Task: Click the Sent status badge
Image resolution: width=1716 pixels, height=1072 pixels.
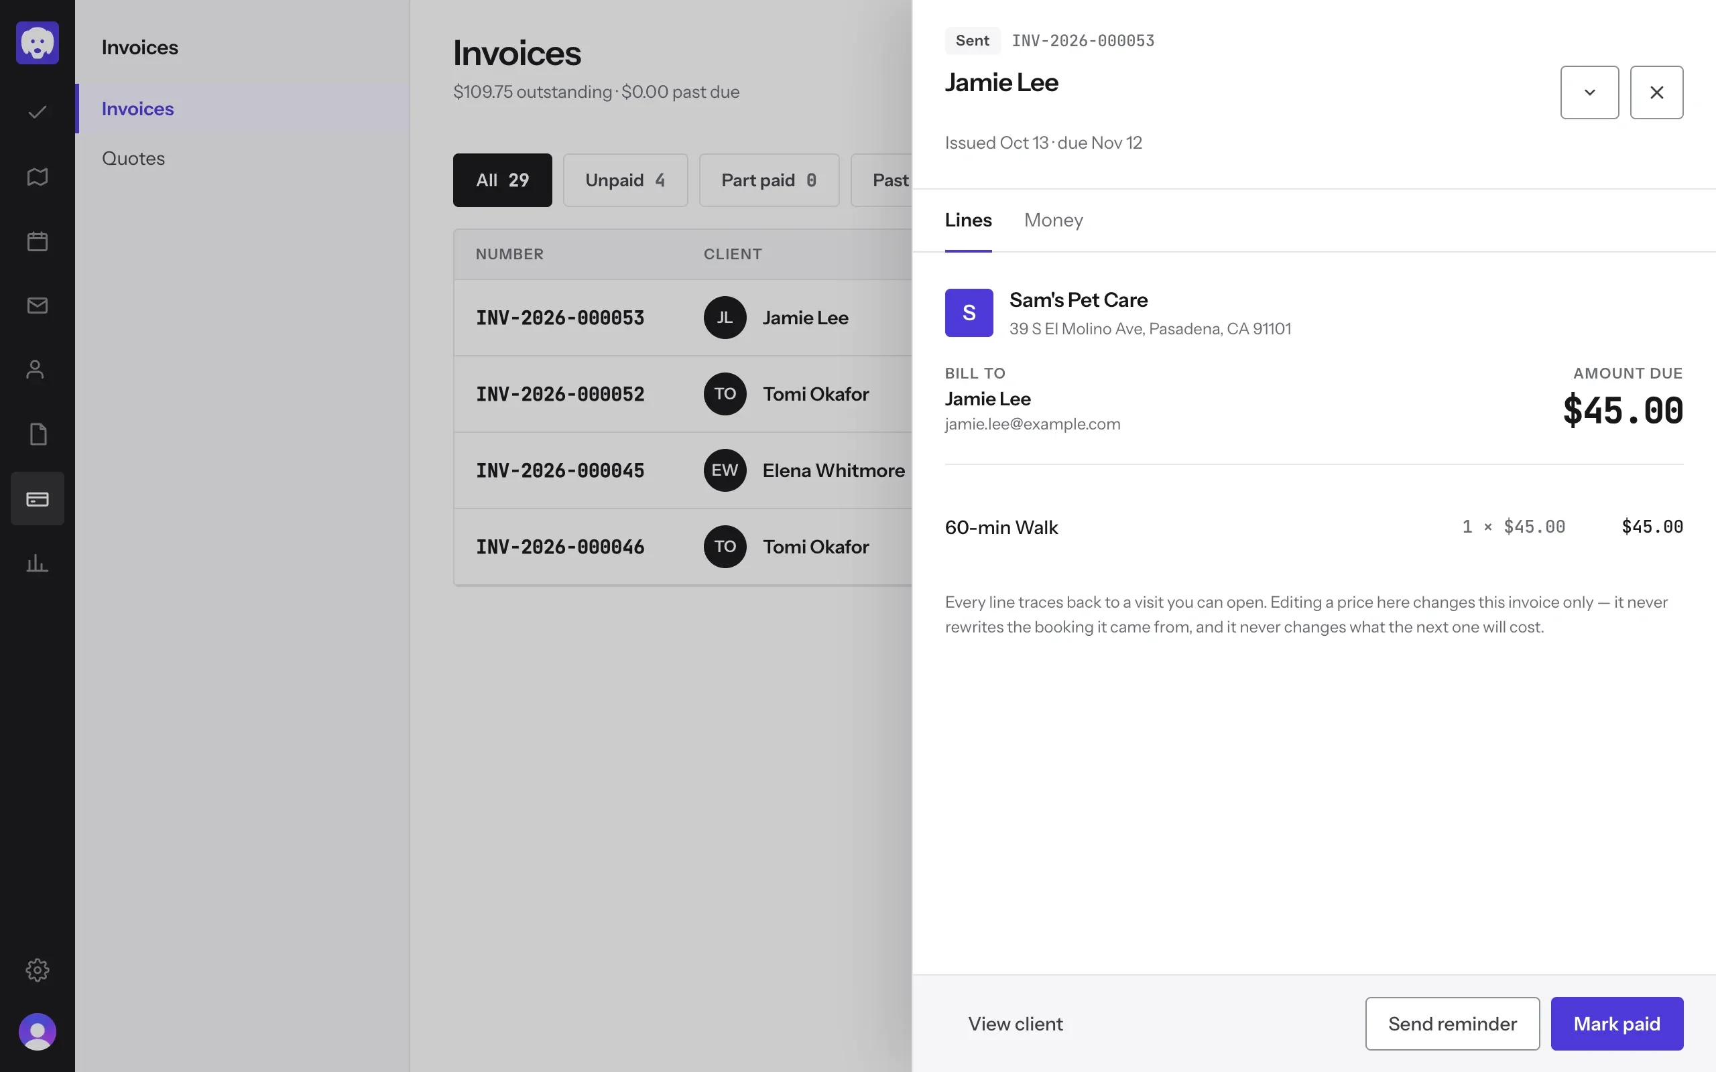Action: click(972, 40)
